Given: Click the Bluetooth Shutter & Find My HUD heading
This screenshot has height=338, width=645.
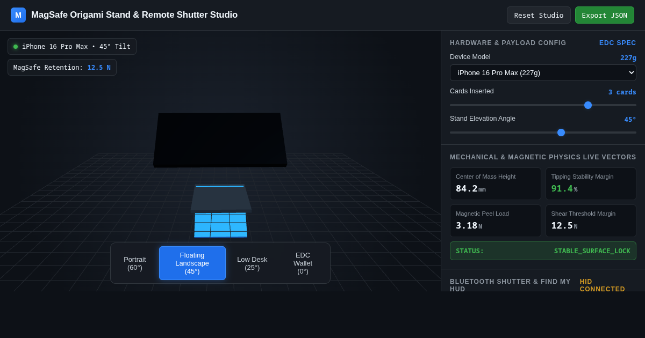Looking at the screenshot, I should (511, 285).
